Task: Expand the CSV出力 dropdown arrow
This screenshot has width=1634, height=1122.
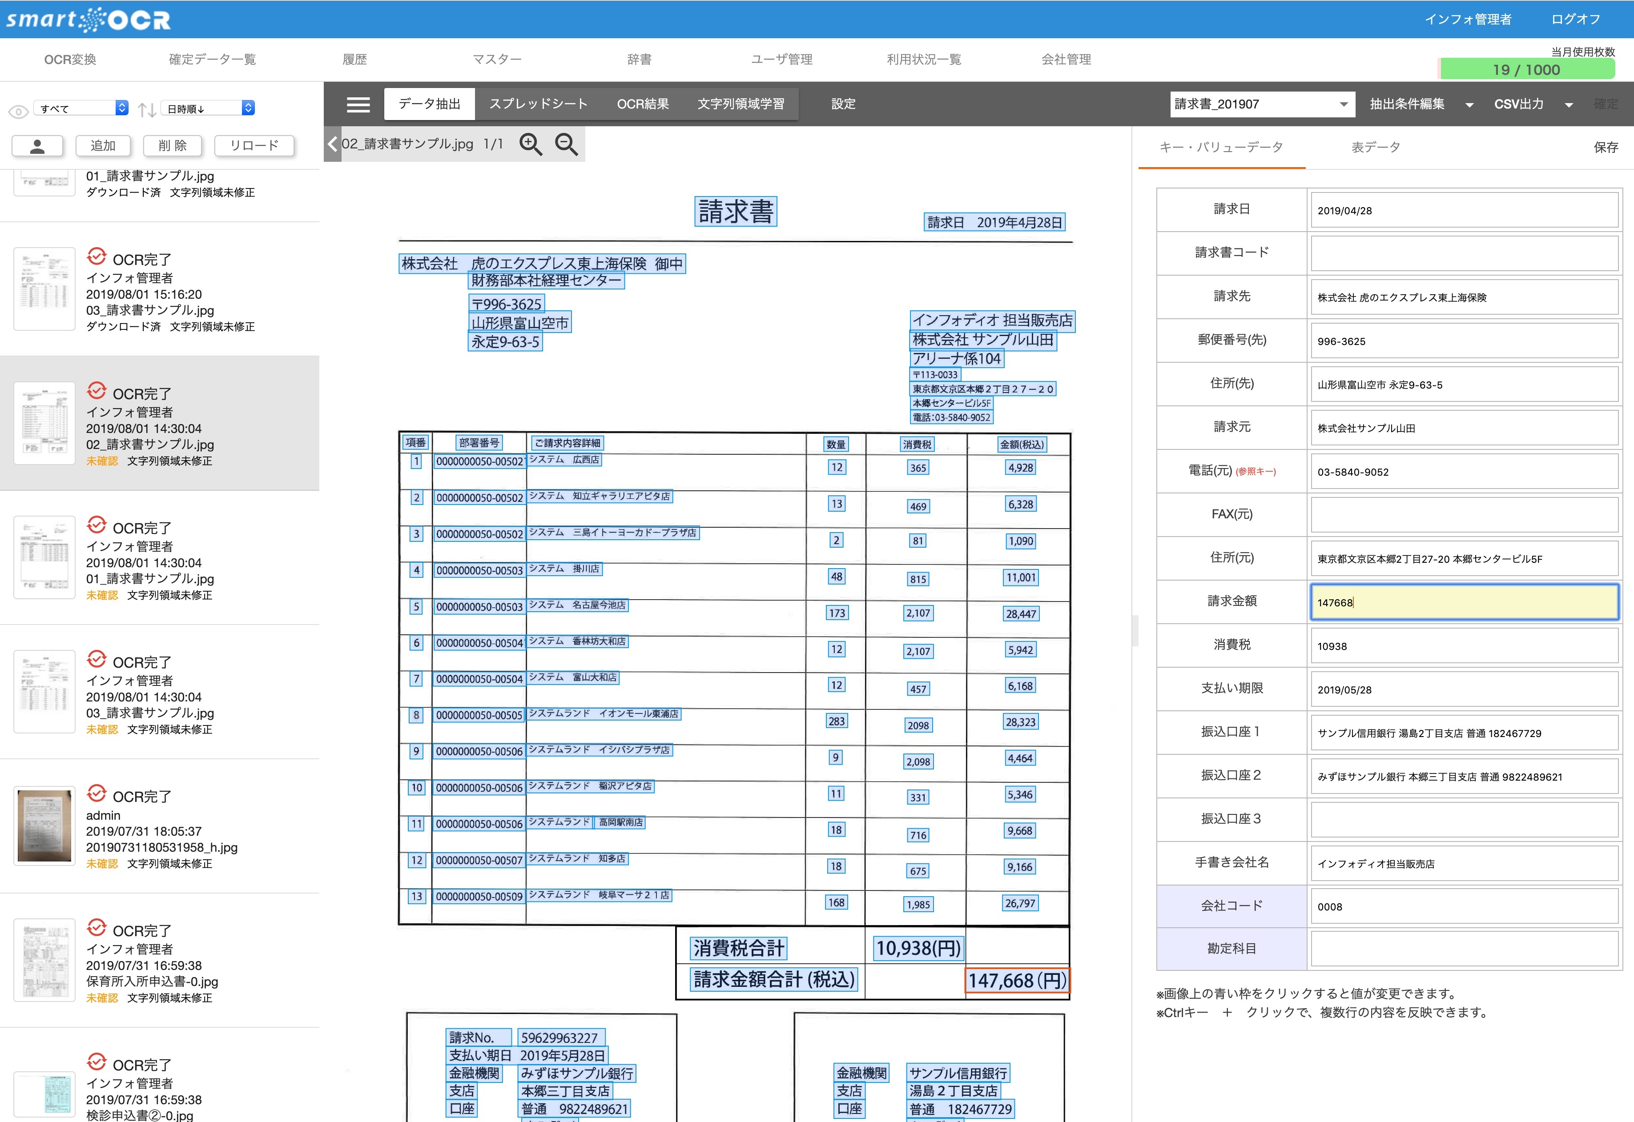Action: [1569, 105]
